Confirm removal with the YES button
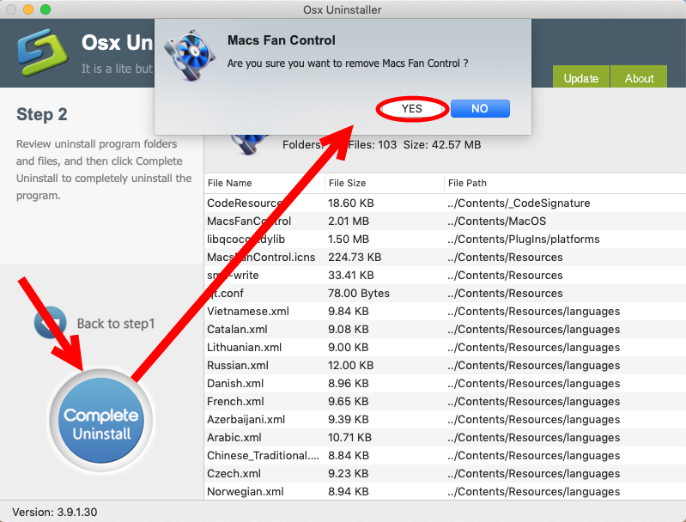 click(412, 108)
